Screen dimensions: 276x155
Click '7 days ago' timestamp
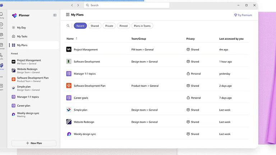coord(225,98)
